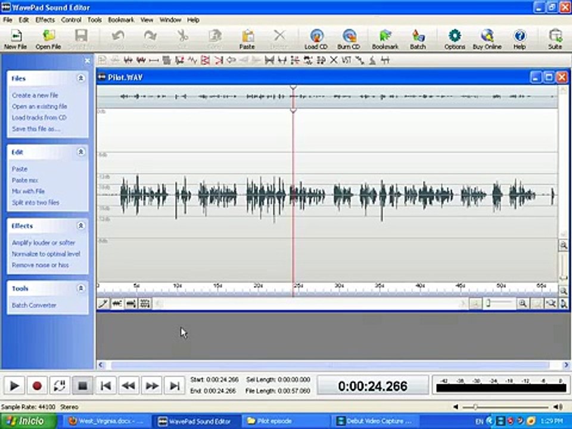Click Open an existing file link
The height and width of the screenshot is (429, 572).
click(39, 107)
